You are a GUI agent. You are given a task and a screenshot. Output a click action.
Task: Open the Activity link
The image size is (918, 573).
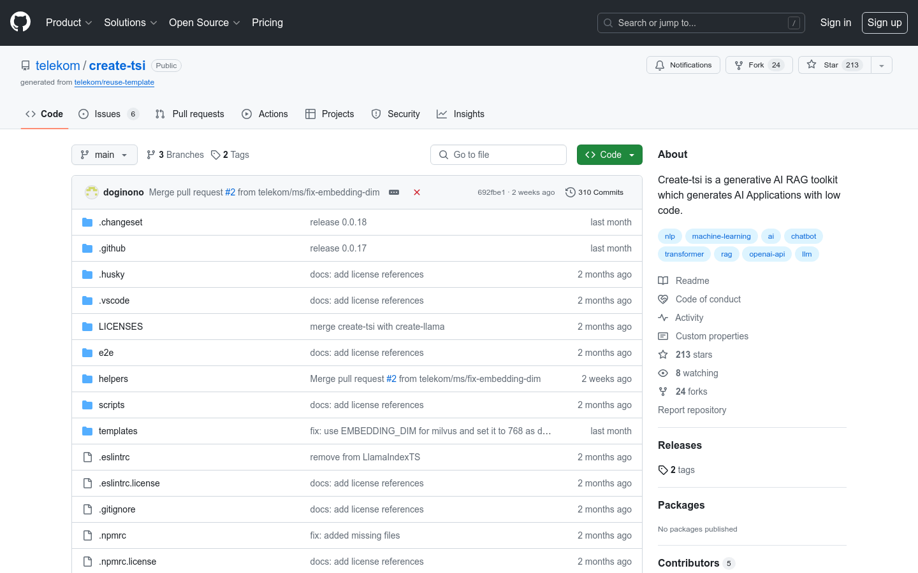pos(681,318)
